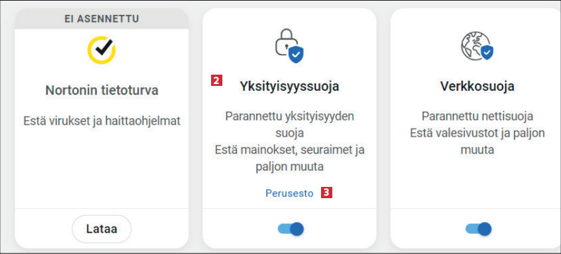The image size is (561, 254).
Task: Select the Nortonin tietoturva heading
Action: click(x=102, y=90)
